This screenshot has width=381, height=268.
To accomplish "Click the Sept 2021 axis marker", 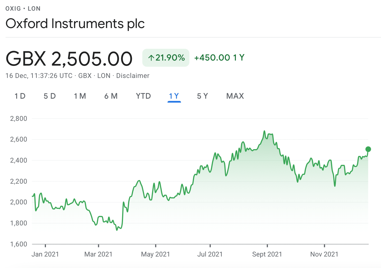I will pos(267,254).
